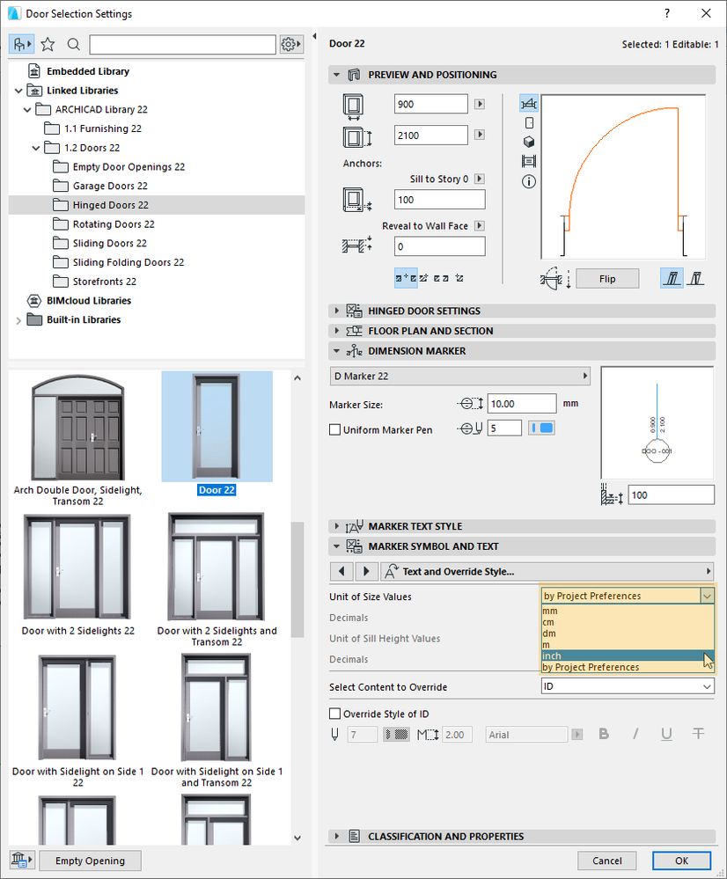This screenshot has height=879, width=727.
Task: Select the mirrored door swing icon beside Flip
Action: click(x=695, y=277)
